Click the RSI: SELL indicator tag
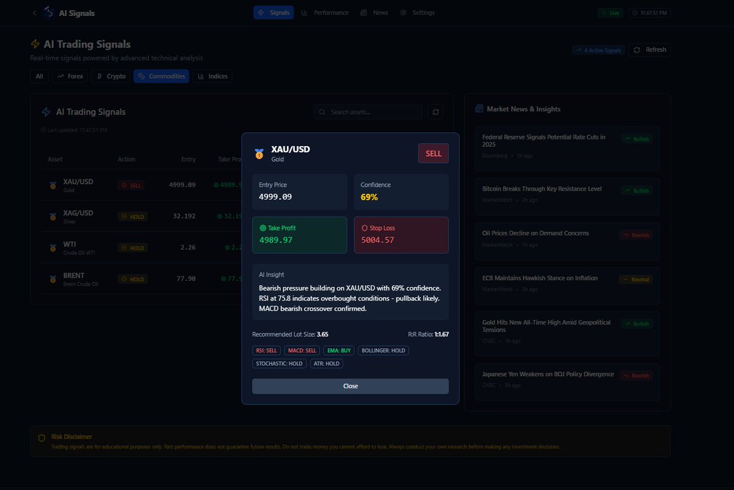The height and width of the screenshot is (490, 734). [266, 351]
